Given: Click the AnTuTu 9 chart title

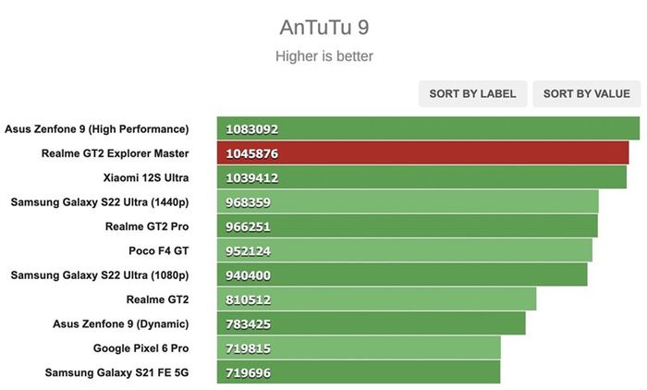Looking at the screenshot, I should [x=324, y=28].
